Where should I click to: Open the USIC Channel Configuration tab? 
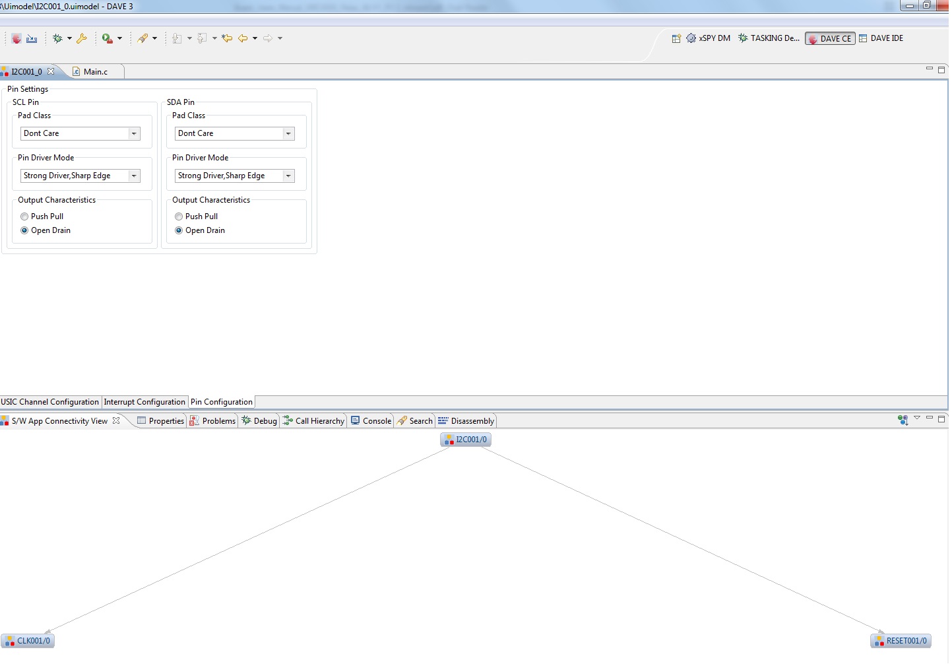(x=50, y=402)
